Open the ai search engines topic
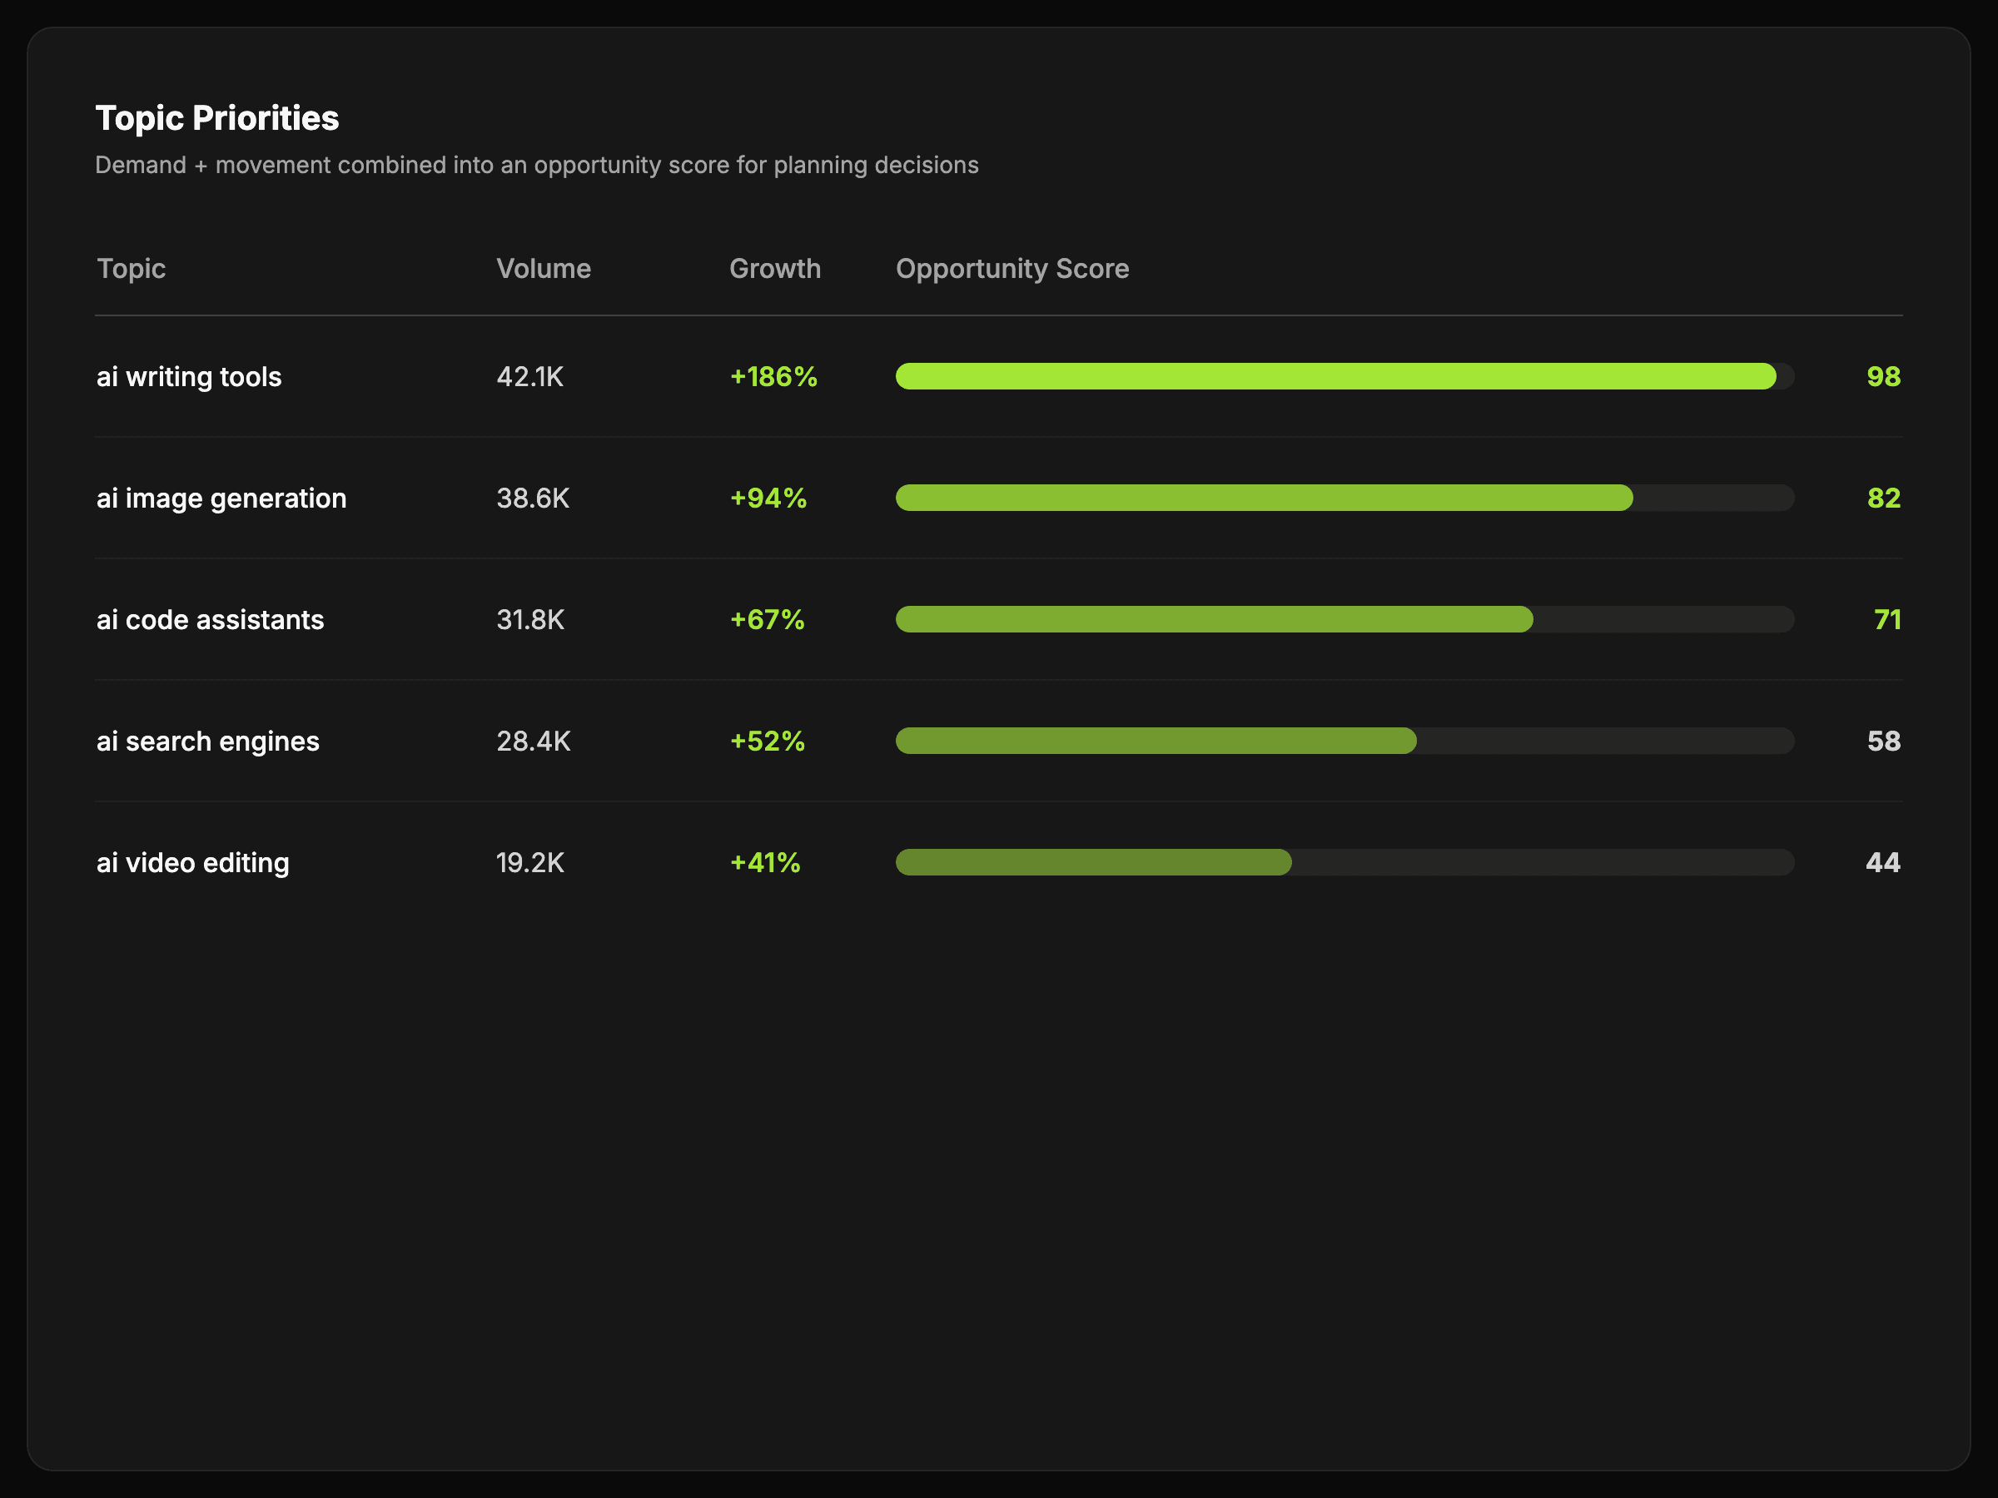1998x1498 pixels. pos(208,742)
